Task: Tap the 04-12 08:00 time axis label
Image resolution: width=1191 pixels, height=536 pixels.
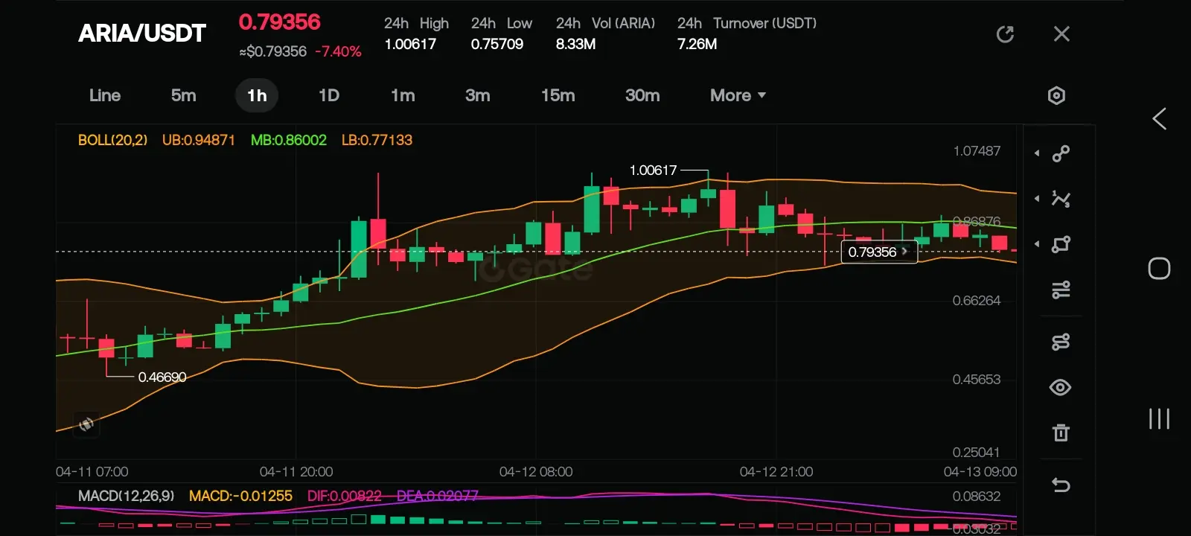Action: (536, 472)
